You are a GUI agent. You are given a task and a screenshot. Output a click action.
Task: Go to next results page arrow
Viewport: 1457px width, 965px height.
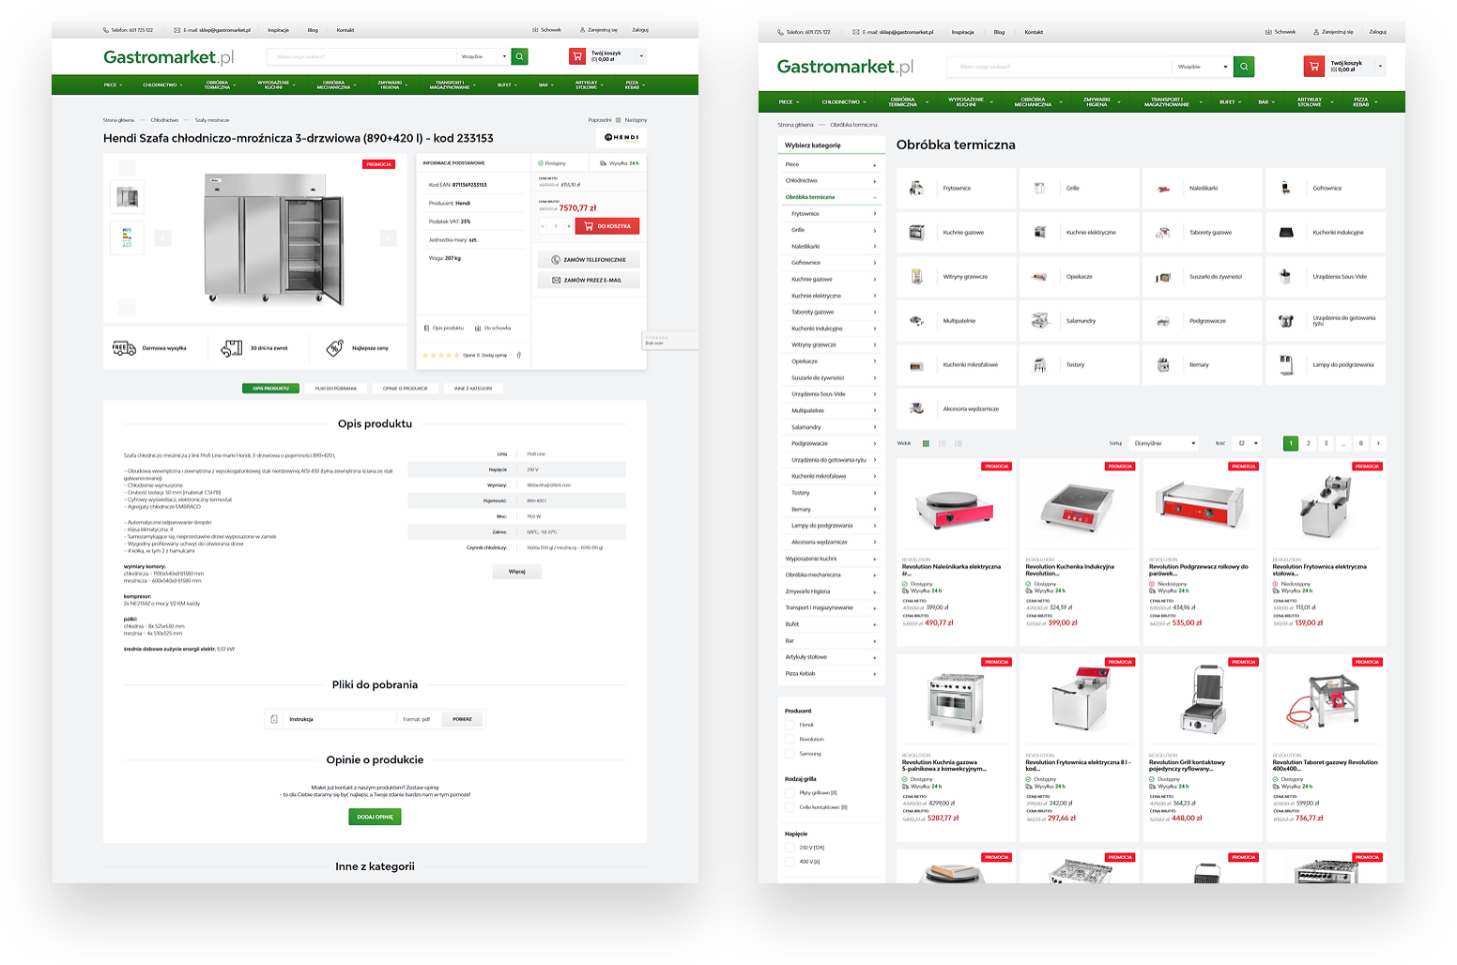click(1378, 443)
